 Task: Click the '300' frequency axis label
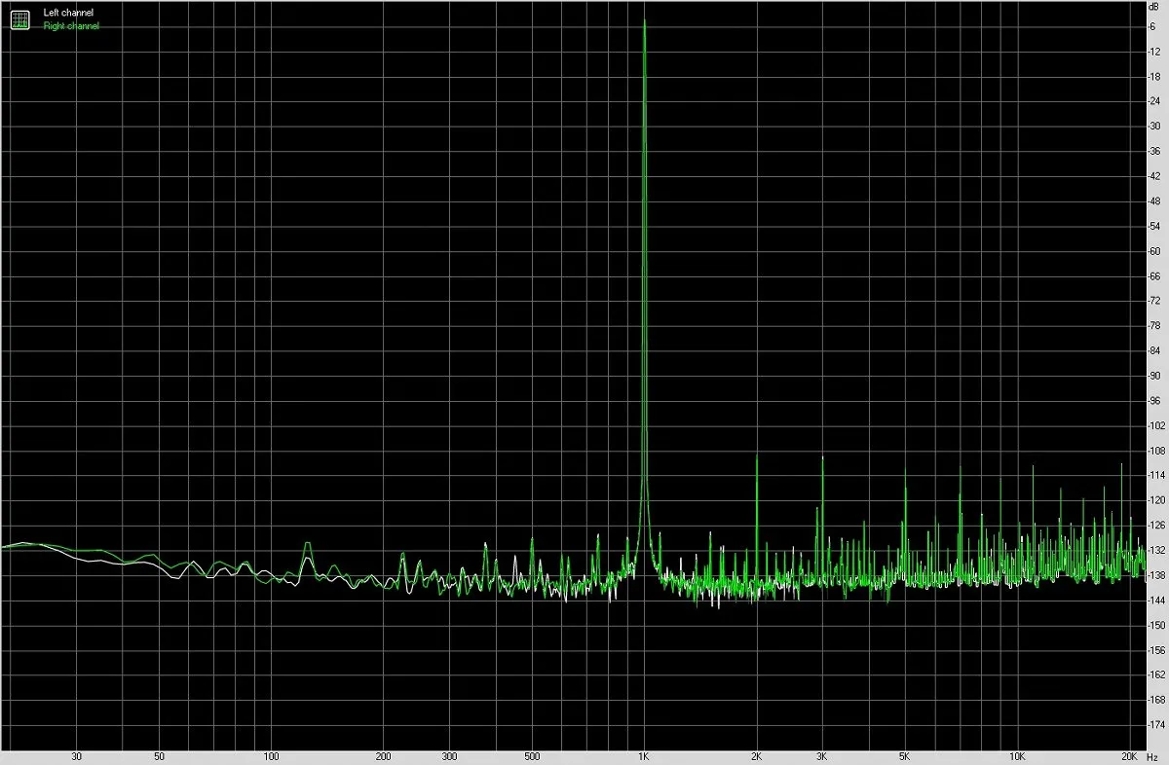pyautogui.click(x=449, y=755)
